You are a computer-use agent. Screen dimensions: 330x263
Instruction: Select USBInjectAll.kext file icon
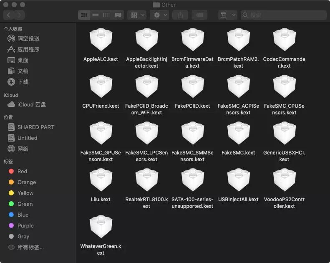pos(239,180)
